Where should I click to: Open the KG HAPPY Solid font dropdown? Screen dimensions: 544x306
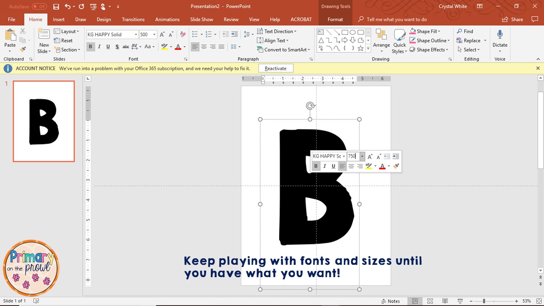click(136, 34)
